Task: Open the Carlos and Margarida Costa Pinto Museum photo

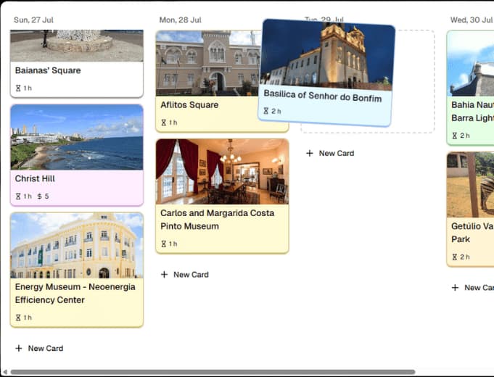Action: point(222,171)
